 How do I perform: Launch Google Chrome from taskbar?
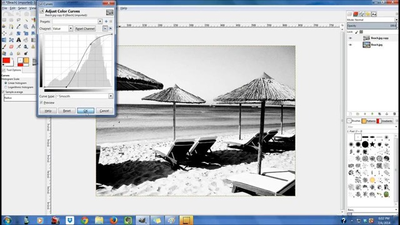click(x=85, y=220)
